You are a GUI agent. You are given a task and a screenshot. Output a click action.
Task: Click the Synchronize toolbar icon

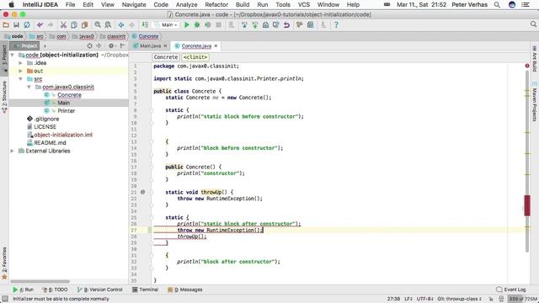27,24
